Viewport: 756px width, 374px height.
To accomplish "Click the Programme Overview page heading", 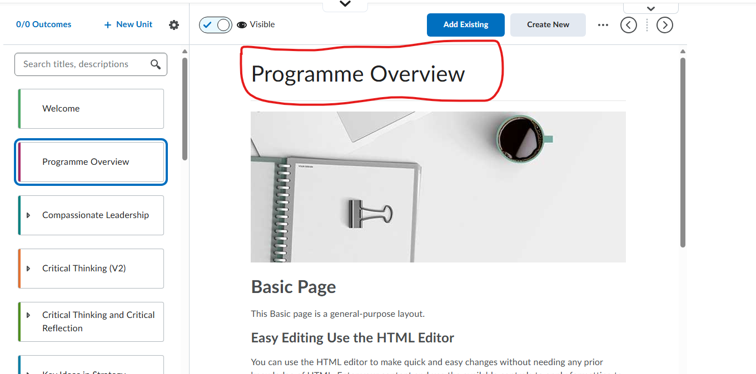I will point(358,74).
